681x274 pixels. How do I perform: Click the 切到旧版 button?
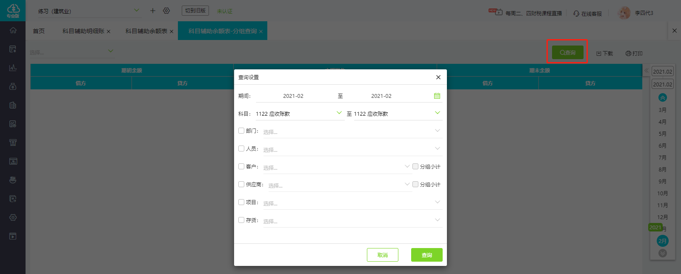pos(195,11)
